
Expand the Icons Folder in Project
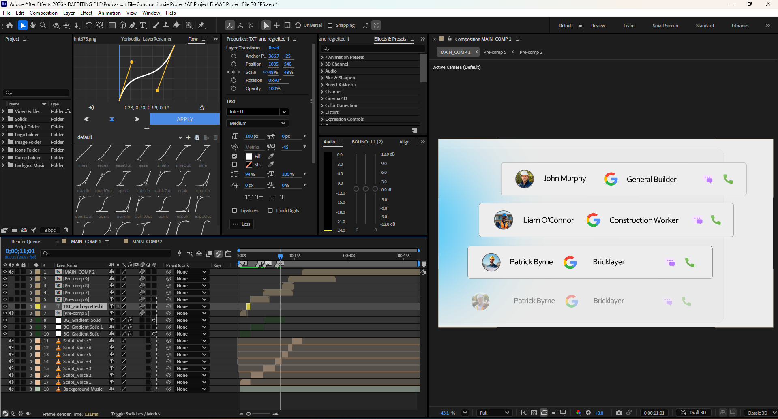point(3,150)
